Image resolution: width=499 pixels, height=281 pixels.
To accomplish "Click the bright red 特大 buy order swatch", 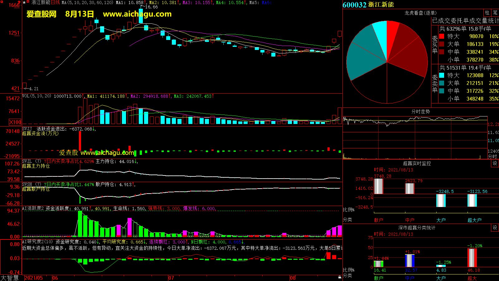I will click(x=442, y=36).
